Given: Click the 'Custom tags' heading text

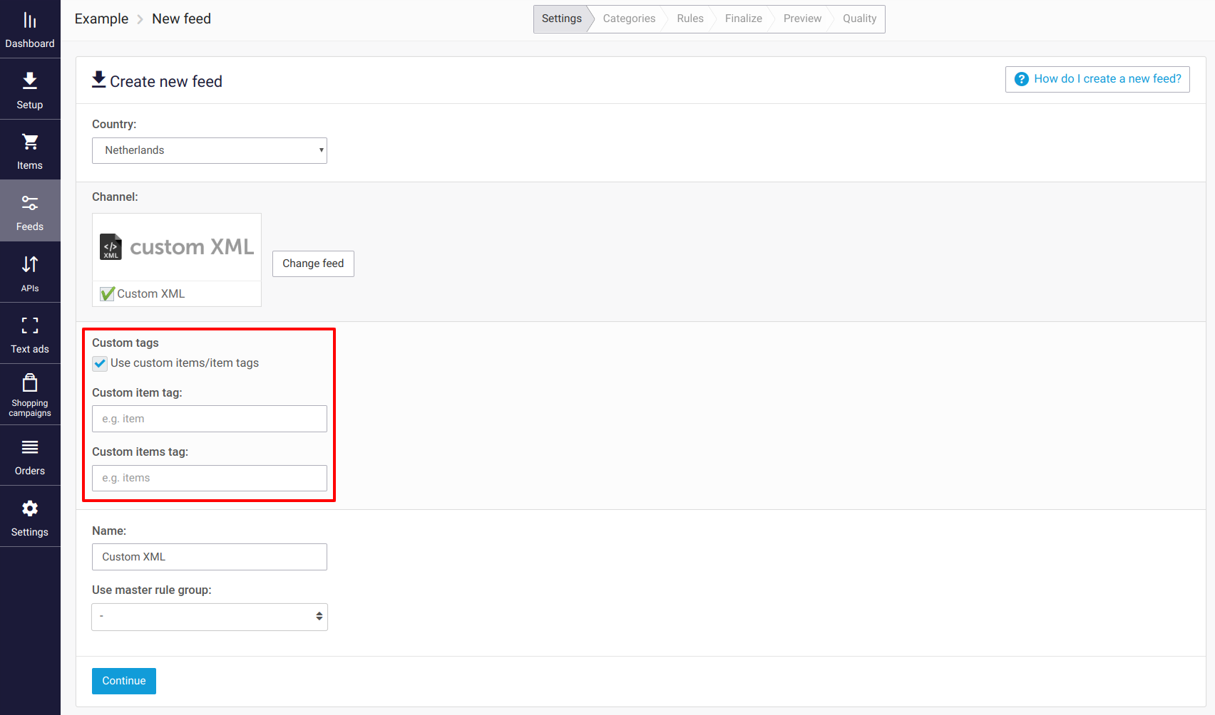Looking at the screenshot, I should pyautogui.click(x=125, y=343).
